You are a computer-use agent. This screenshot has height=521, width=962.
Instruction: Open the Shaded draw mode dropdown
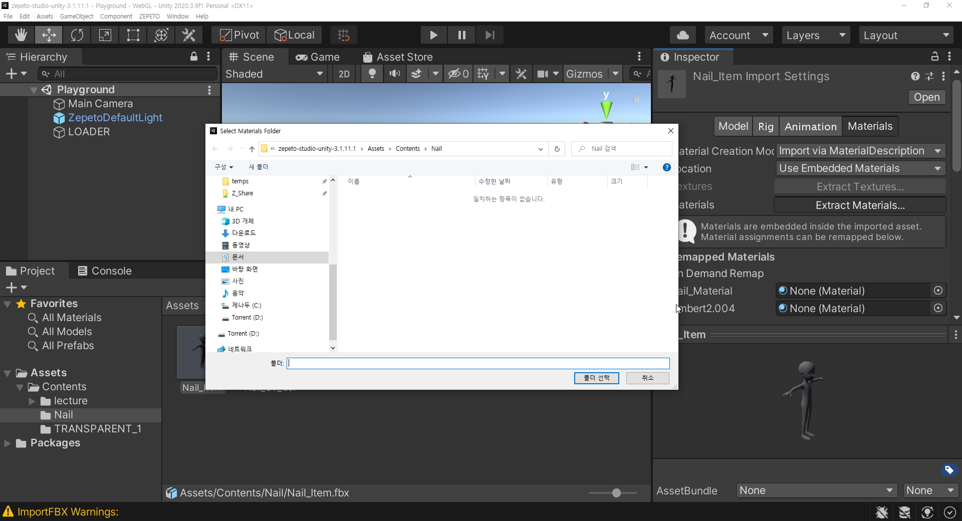(274, 74)
